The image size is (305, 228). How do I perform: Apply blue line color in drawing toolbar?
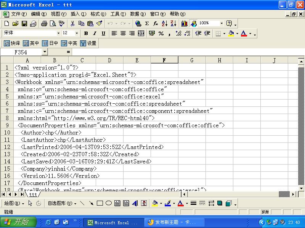[168, 203]
